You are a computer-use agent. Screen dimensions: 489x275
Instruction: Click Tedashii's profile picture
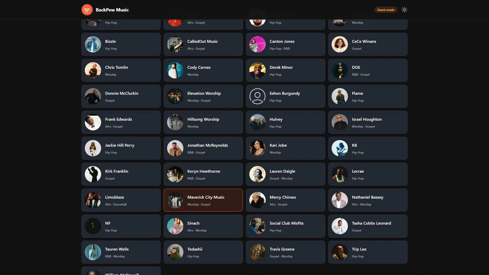(x=175, y=252)
